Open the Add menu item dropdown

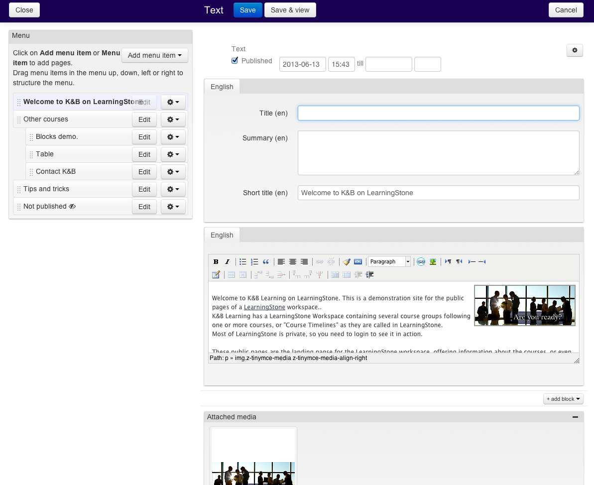[154, 55]
